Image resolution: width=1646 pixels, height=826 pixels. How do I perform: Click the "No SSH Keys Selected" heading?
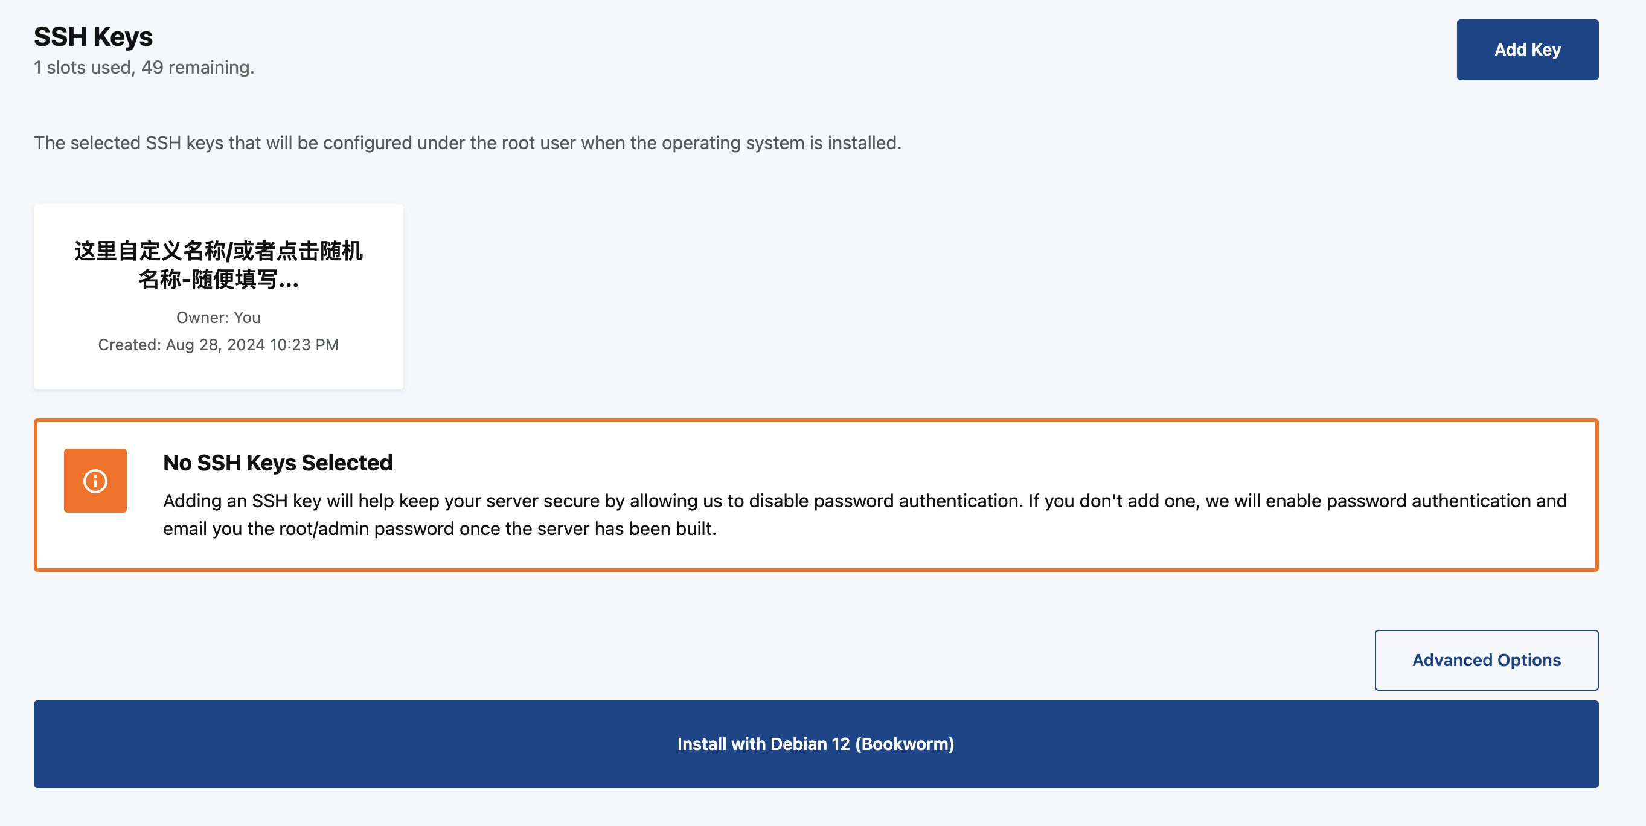[x=277, y=463]
